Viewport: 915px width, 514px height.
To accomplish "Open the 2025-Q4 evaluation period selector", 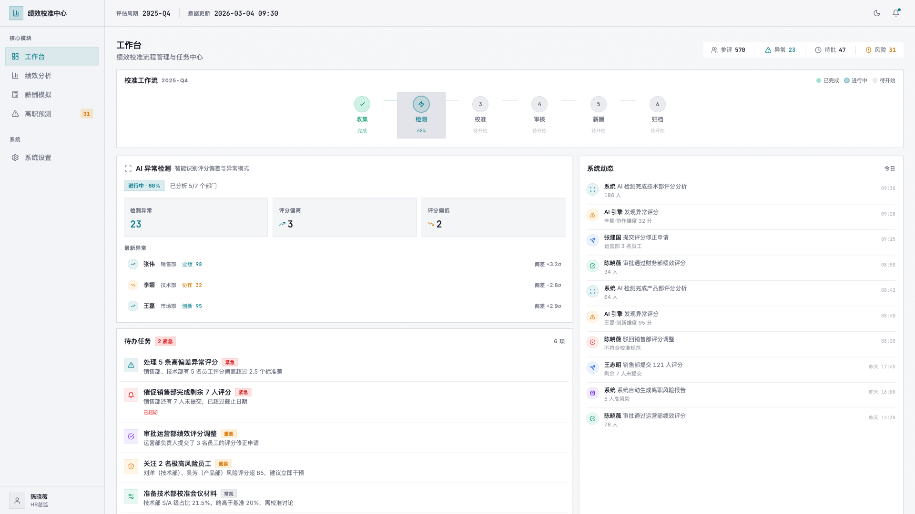I will coord(157,13).
